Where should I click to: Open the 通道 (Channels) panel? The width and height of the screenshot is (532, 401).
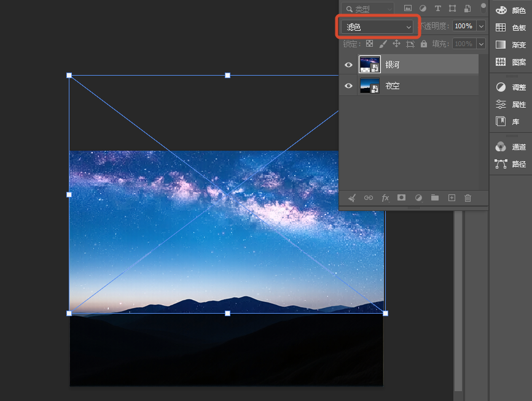[x=510, y=147]
